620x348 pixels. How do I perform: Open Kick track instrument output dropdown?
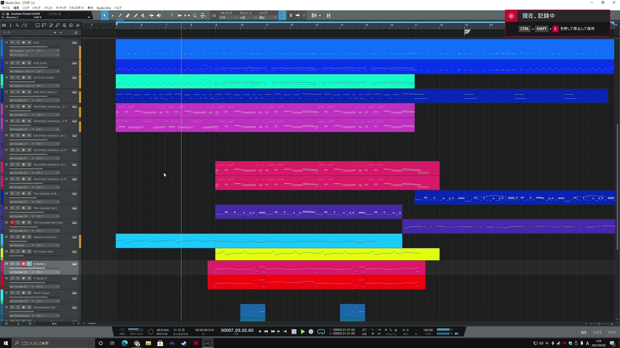coord(22,51)
